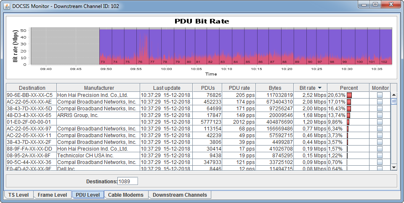404x203 pixels.
Task: Click the PDU Bit Rate chart title
Action: click(202, 21)
